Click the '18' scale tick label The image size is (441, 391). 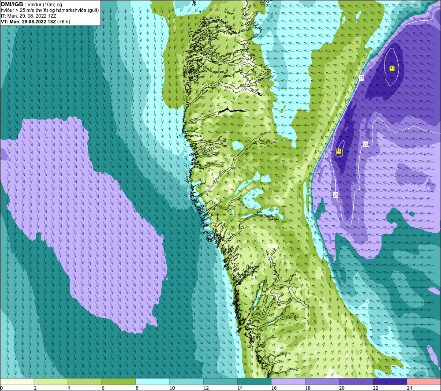coord(308,388)
